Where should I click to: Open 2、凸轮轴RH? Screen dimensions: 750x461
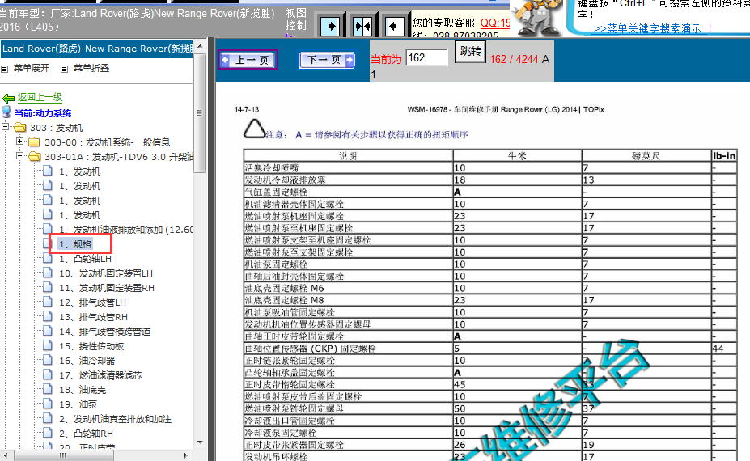click(x=86, y=434)
